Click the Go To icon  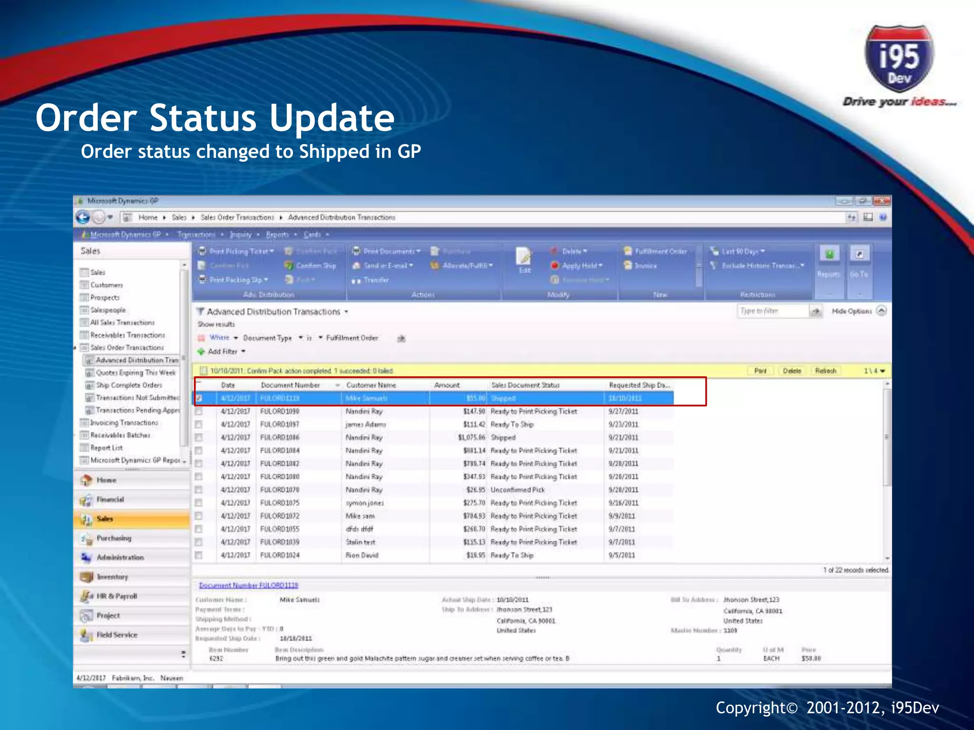pyautogui.click(x=859, y=255)
